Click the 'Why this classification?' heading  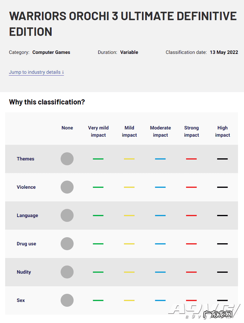click(47, 102)
